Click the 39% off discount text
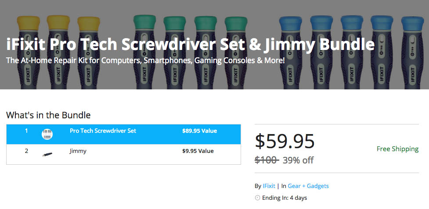The width and height of the screenshot is (429, 209). pyautogui.click(x=298, y=160)
